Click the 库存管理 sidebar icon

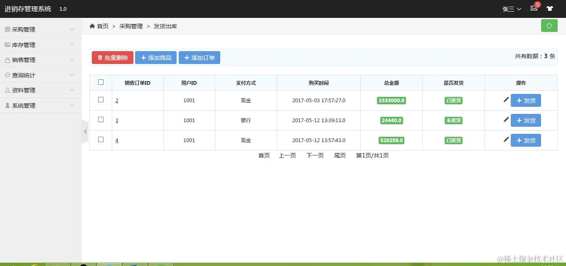(x=7, y=44)
